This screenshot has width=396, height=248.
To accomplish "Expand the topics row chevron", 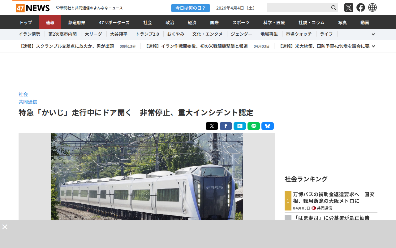I will (x=373, y=34).
